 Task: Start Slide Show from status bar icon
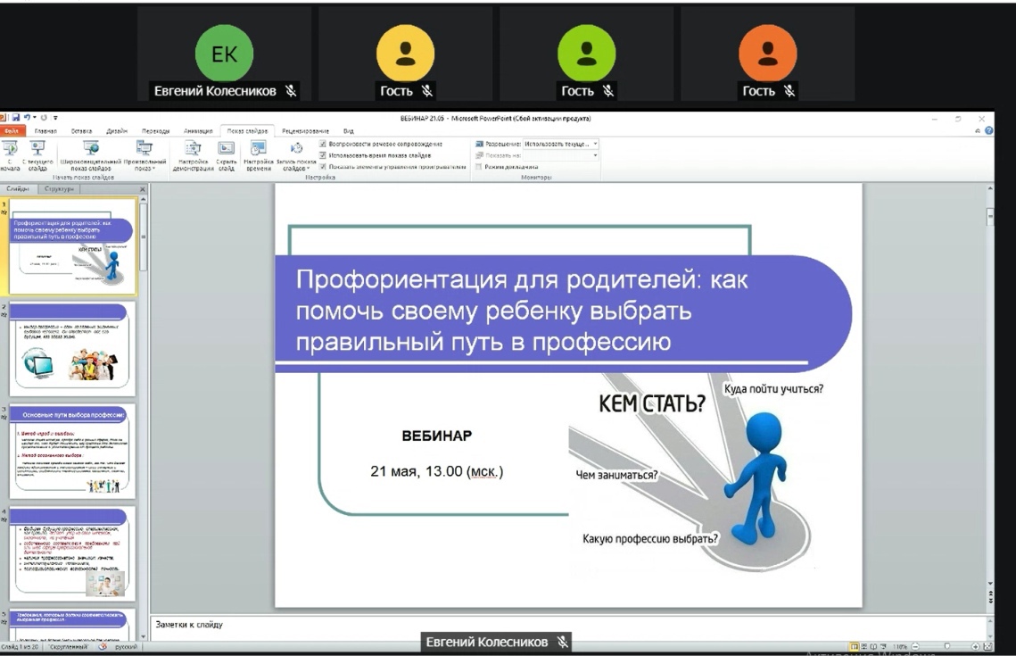click(x=883, y=647)
